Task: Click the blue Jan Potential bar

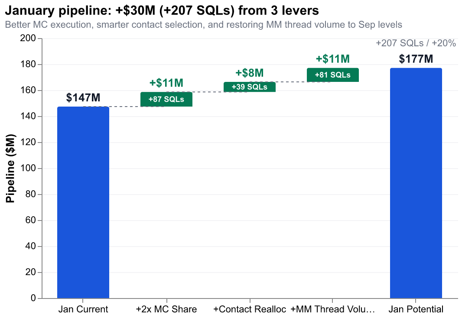Action: [x=416, y=183]
